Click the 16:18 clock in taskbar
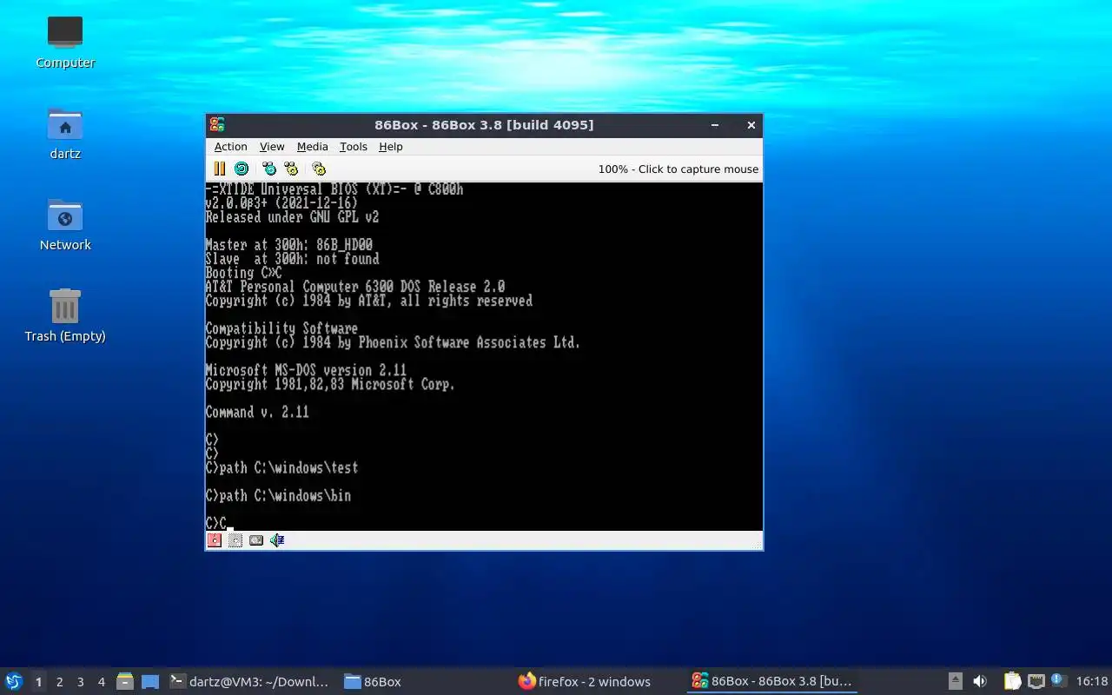Screen dimensions: 1112x695 click(1092, 681)
